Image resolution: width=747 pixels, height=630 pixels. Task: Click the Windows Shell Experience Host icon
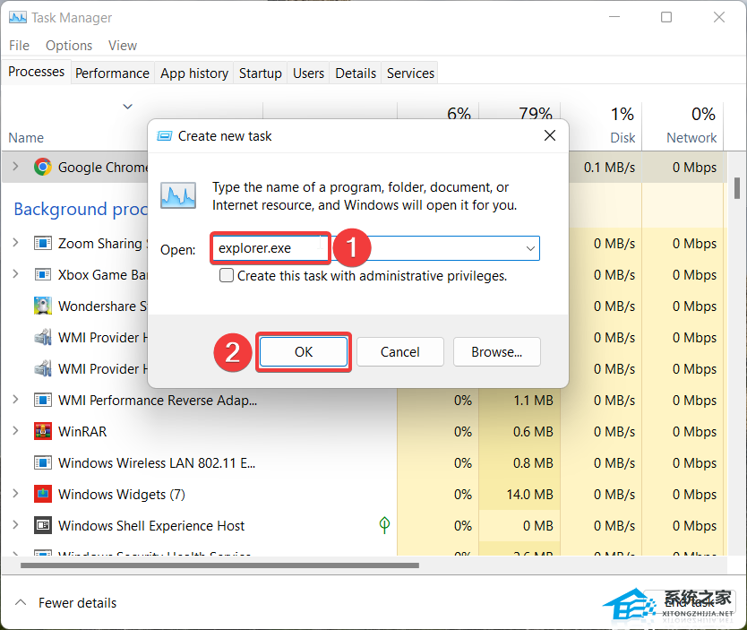(x=43, y=526)
